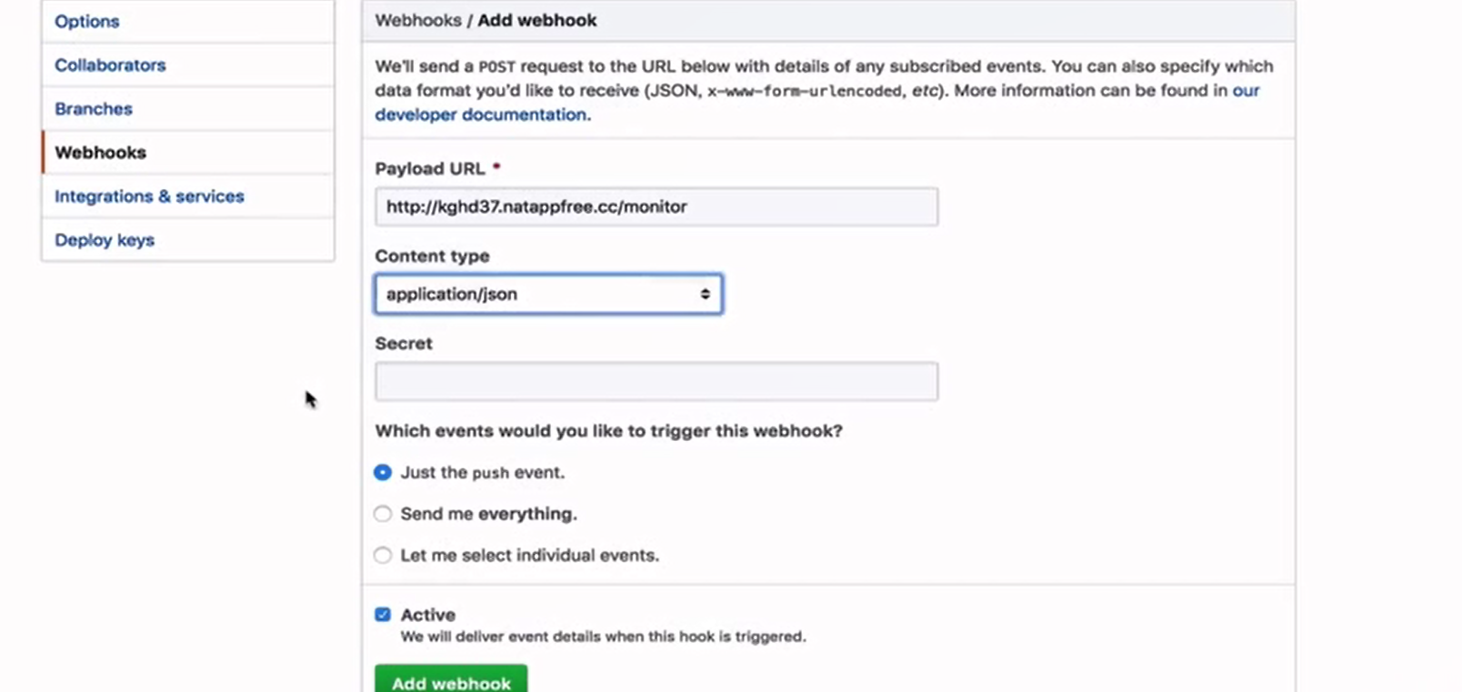This screenshot has height=692, width=1462.
Task: Go to the Branches settings section
Action: pyautogui.click(x=187, y=108)
